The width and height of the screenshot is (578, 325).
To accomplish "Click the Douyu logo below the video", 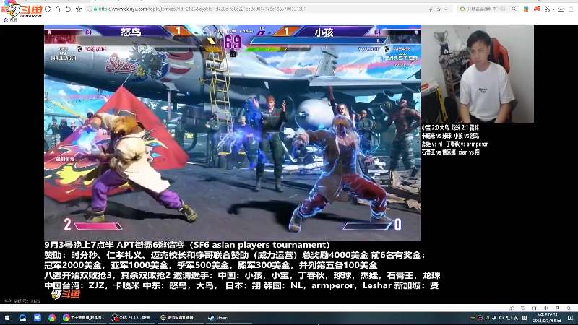I will pos(66,294).
